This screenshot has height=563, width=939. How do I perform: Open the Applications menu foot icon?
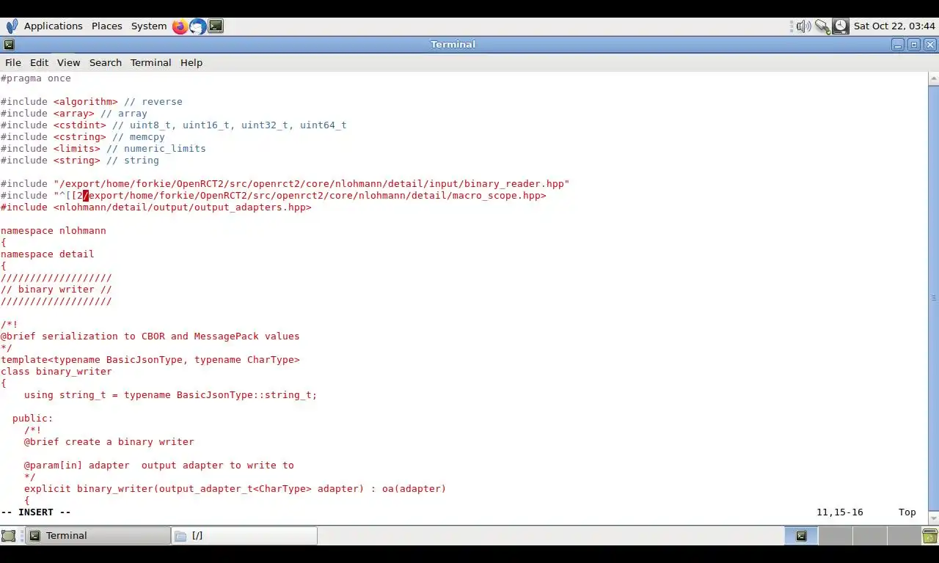tap(11, 26)
